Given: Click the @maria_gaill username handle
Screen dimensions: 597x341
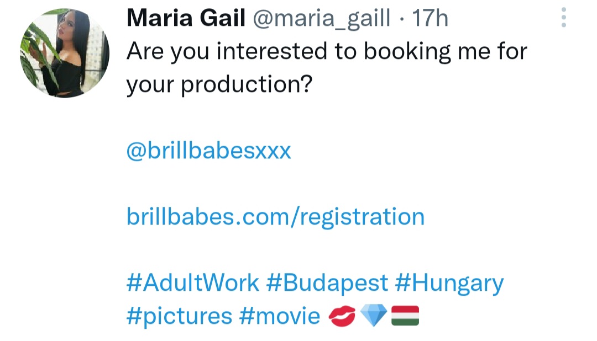Looking at the screenshot, I should click(x=322, y=19).
